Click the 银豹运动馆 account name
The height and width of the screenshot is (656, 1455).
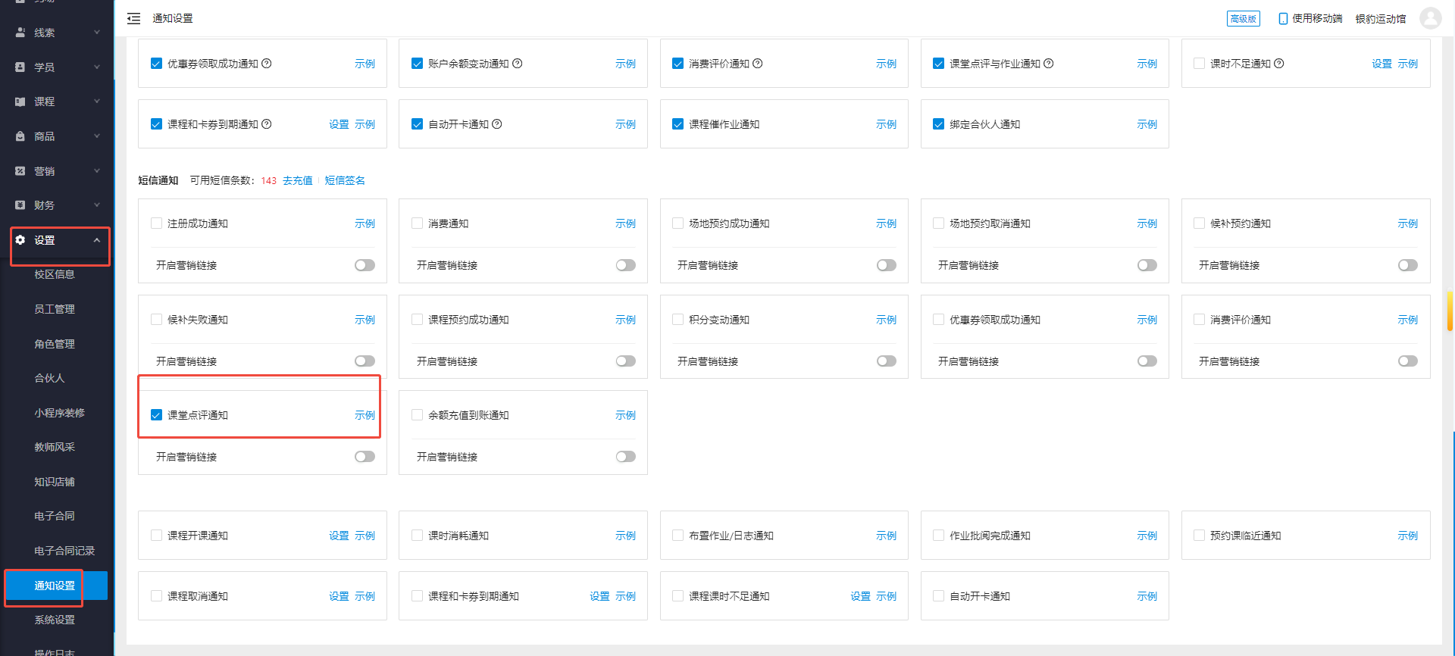[1381, 18]
